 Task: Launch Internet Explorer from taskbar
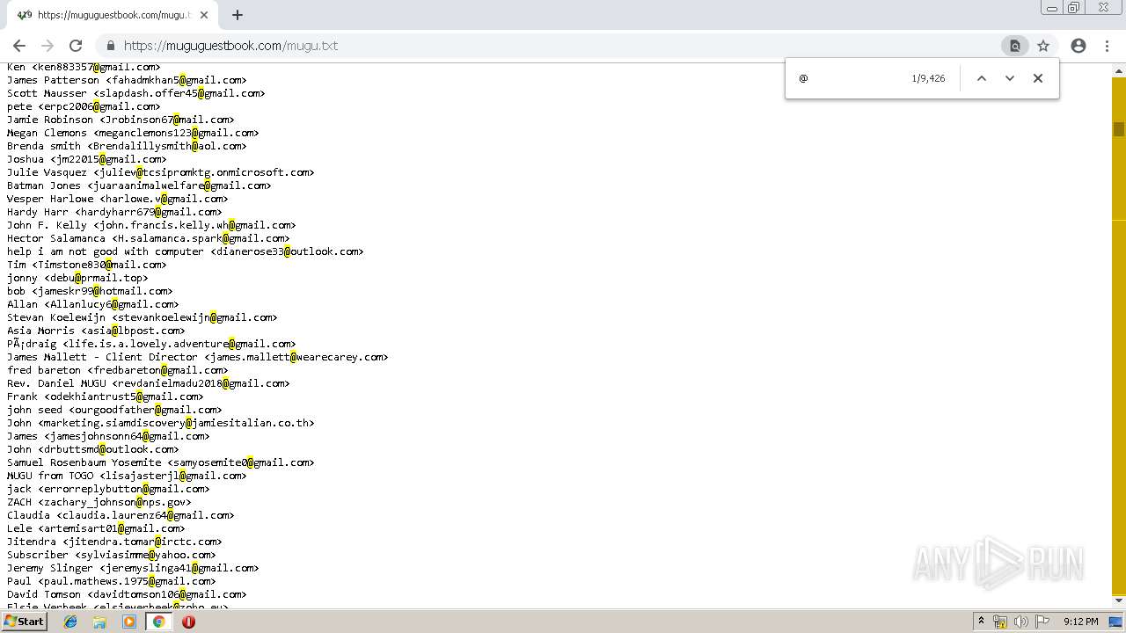[70, 622]
